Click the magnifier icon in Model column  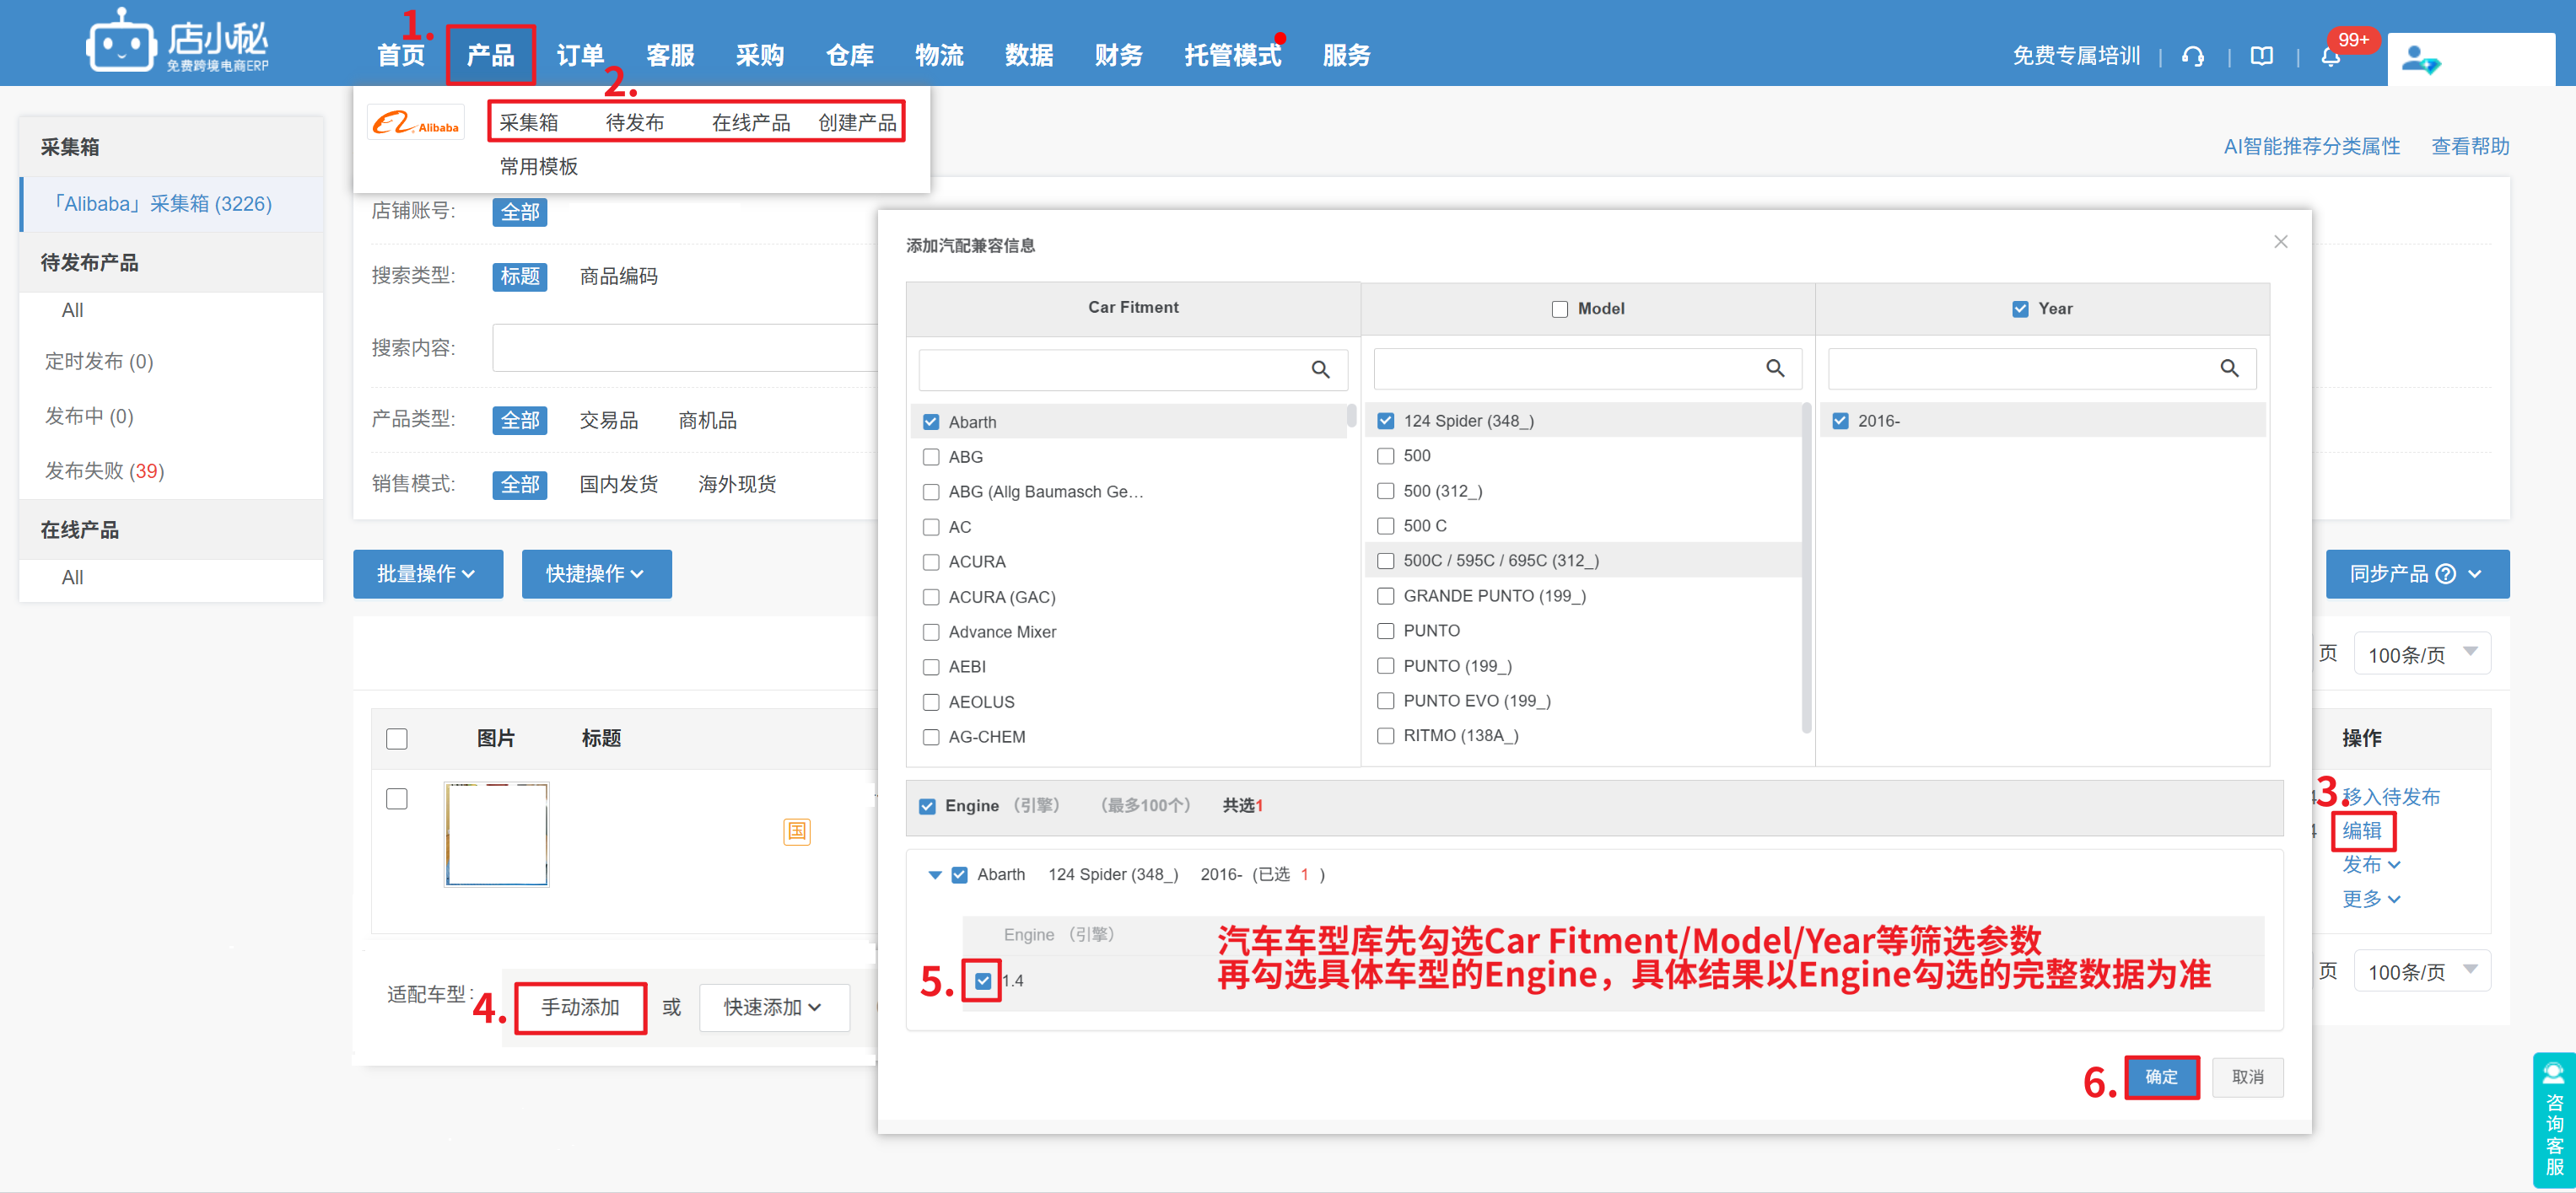[1775, 368]
